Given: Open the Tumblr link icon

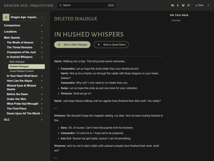Looking at the screenshot, I should [x=178, y=5].
